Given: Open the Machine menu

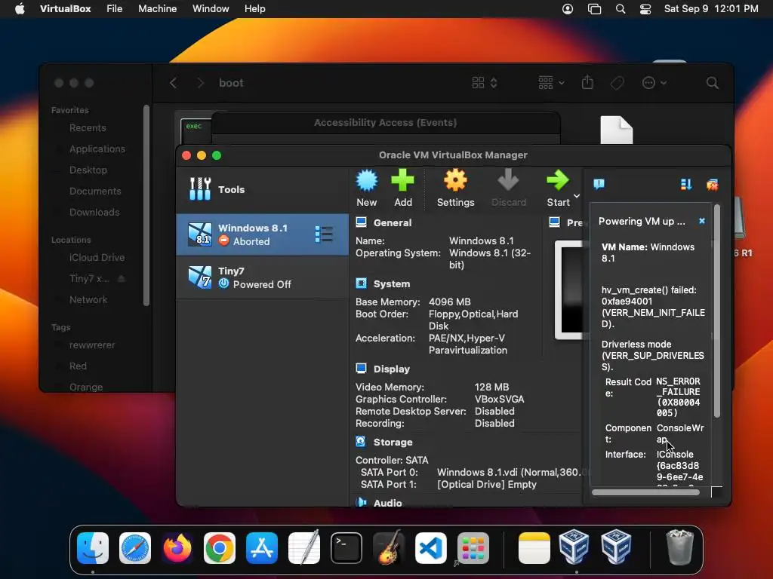Looking at the screenshot, I should (157, 9).
